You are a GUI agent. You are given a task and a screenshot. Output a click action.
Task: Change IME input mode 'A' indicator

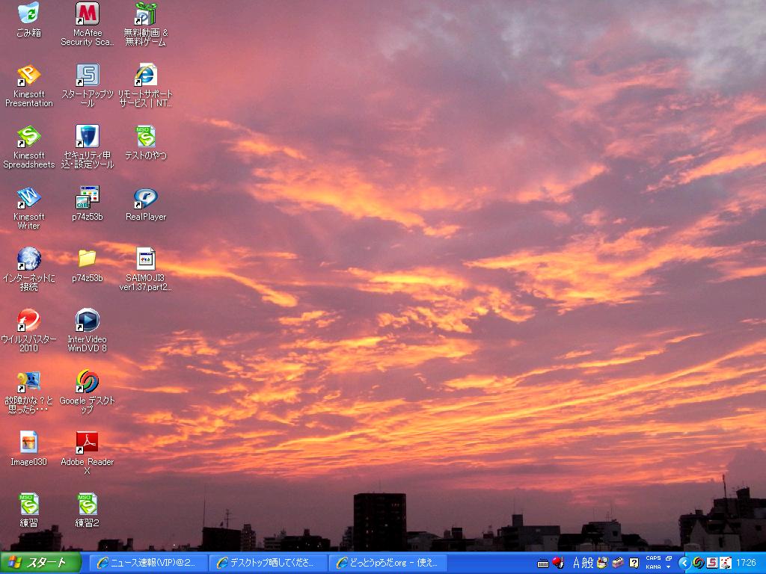[577, 563]
